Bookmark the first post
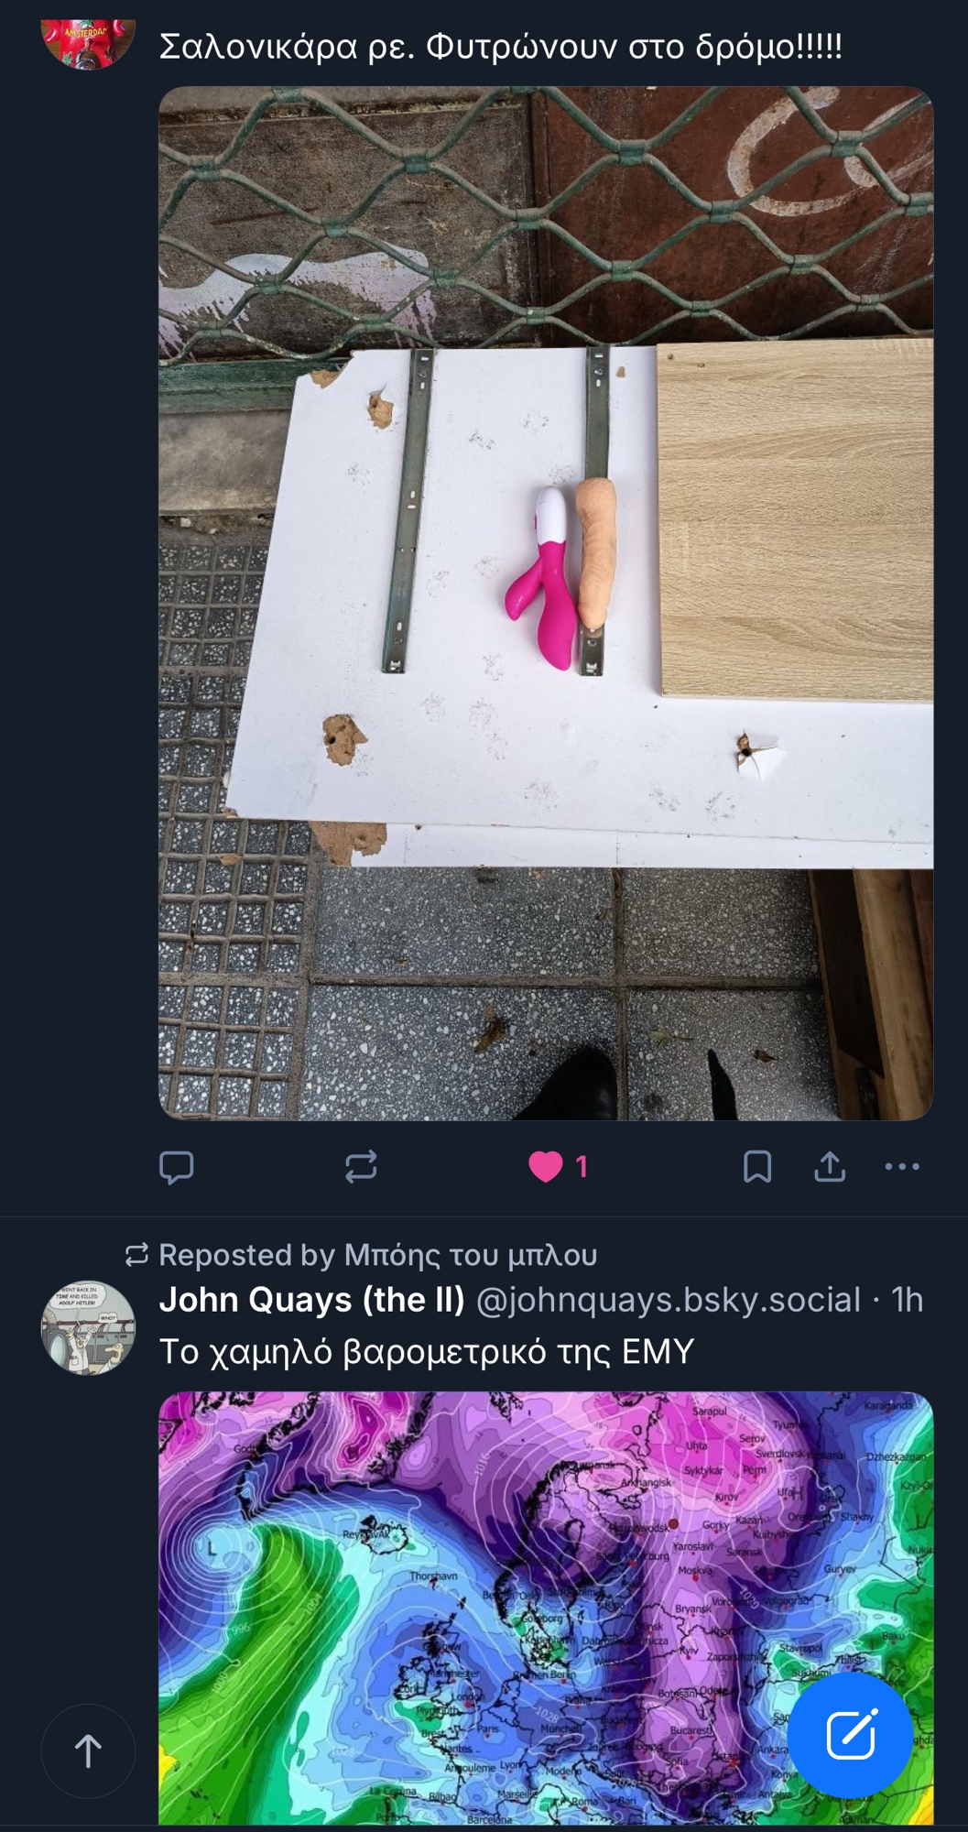 pyautogui.click(x=757, y=1167)
